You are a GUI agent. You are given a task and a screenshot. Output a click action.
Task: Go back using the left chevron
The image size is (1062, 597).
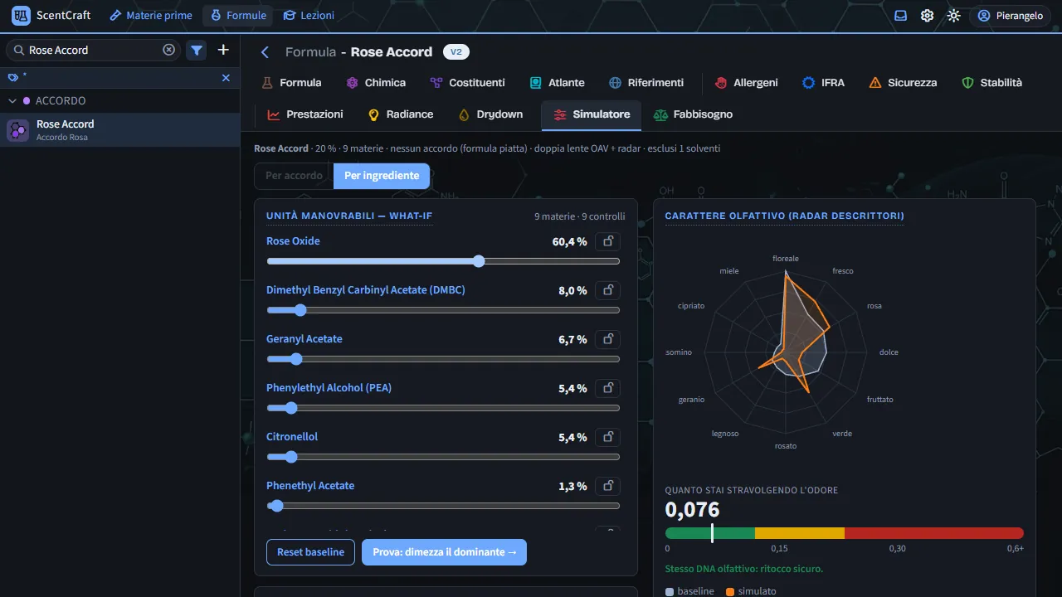265,52
